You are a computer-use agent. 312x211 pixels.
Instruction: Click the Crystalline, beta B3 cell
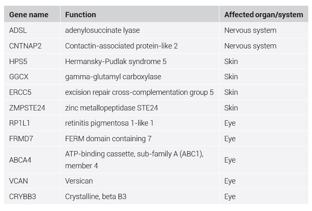[x=95, y=197]
